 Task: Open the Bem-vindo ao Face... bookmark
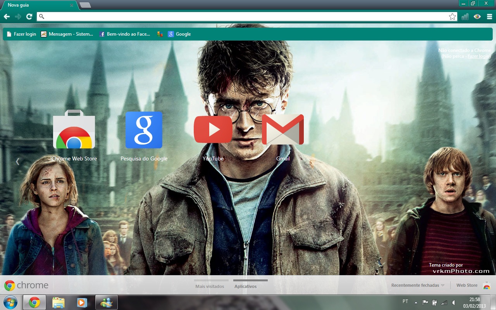point(125,34)
